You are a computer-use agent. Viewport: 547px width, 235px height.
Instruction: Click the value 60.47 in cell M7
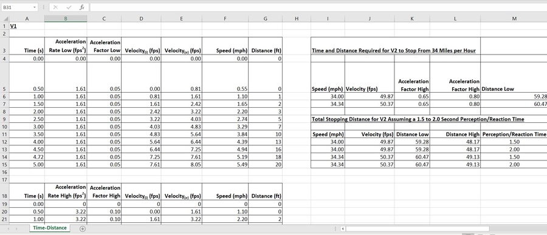click(514, 104)
